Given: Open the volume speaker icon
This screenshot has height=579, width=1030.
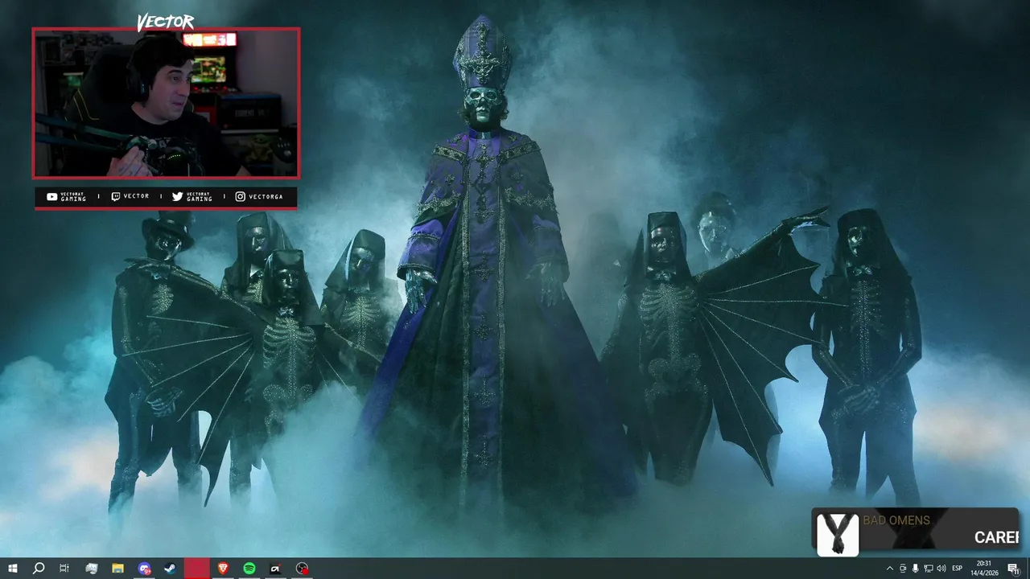Looking at the screenshot, I should pyautogui.click(x=941, y=569).
